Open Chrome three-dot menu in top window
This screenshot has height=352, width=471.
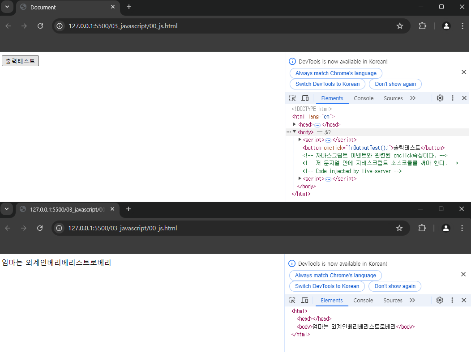pyautogui.click(x=462, y=26)
